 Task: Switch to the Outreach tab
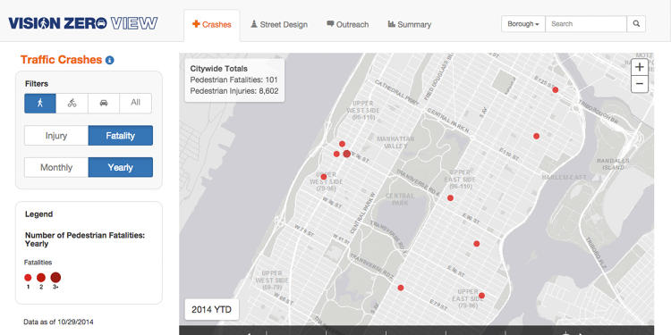pos(347,25)
